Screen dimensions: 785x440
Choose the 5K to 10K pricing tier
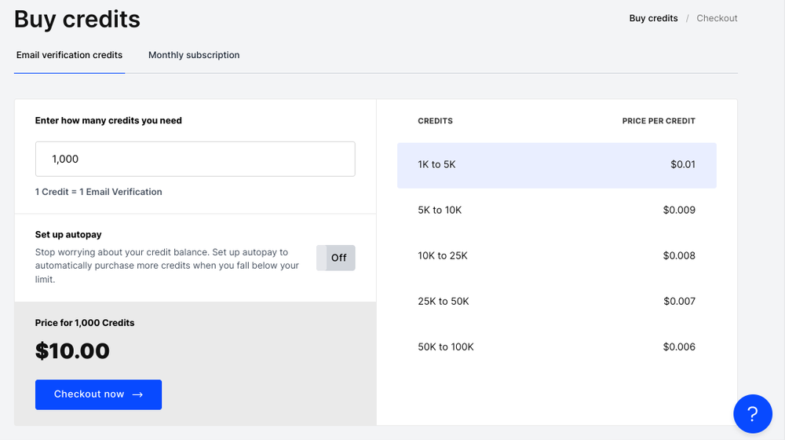557,211
